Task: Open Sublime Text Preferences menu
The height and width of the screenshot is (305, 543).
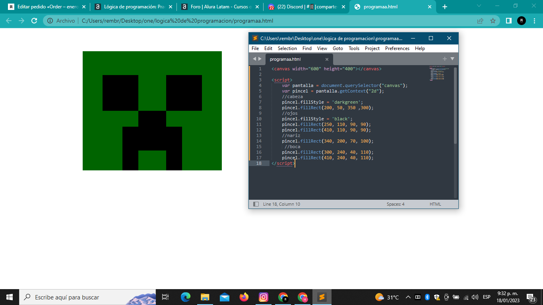Action: pyautogui.click(x=397, y=48)
